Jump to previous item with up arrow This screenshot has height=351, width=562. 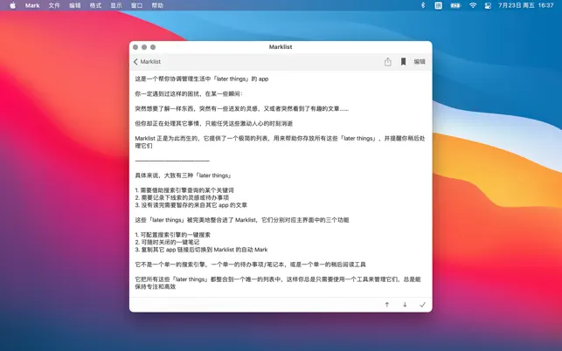[387, 305]
